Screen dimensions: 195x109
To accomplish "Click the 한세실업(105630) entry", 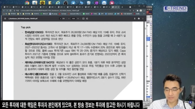I will pyautogui.click(x=34, y=32).
